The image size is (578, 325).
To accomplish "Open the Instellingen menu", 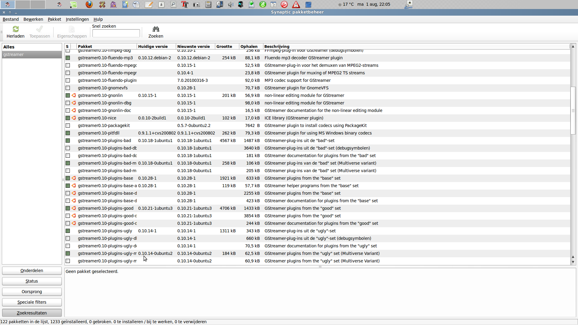I will [x=77, y=19].
